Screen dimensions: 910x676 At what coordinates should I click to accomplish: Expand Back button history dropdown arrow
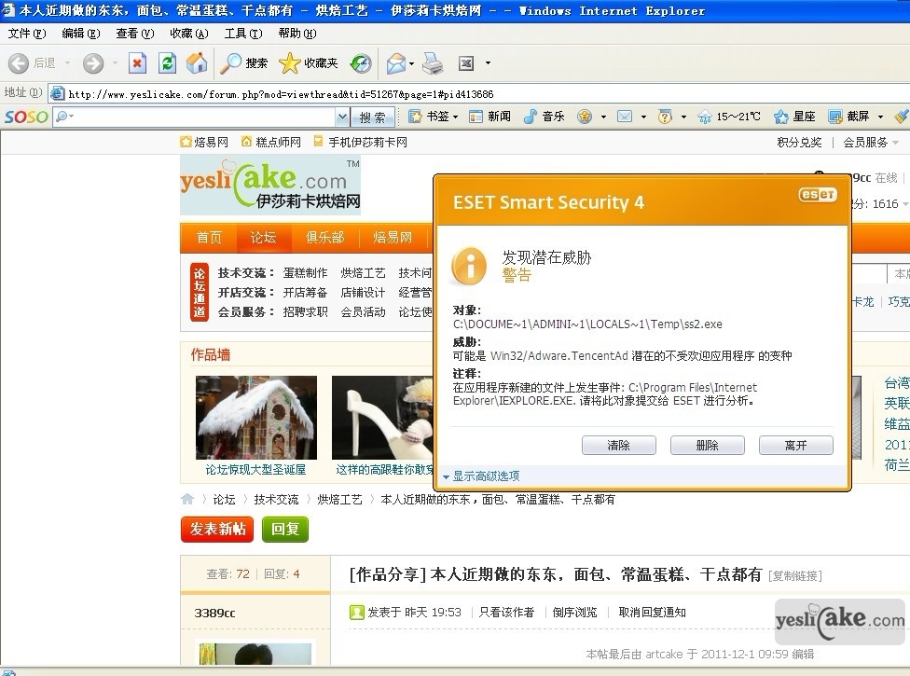[67, 62]
